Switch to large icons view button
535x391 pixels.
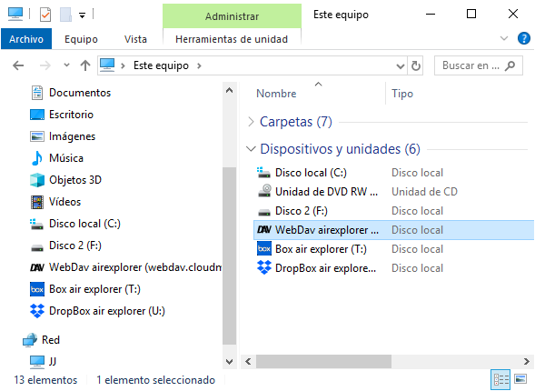[x=520, y=379]
